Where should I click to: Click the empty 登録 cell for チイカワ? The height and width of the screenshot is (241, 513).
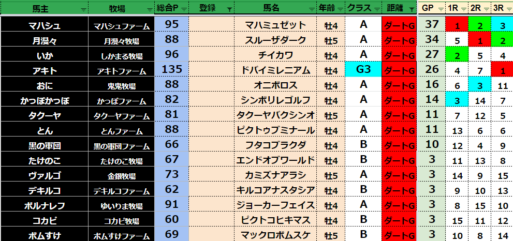211,55
